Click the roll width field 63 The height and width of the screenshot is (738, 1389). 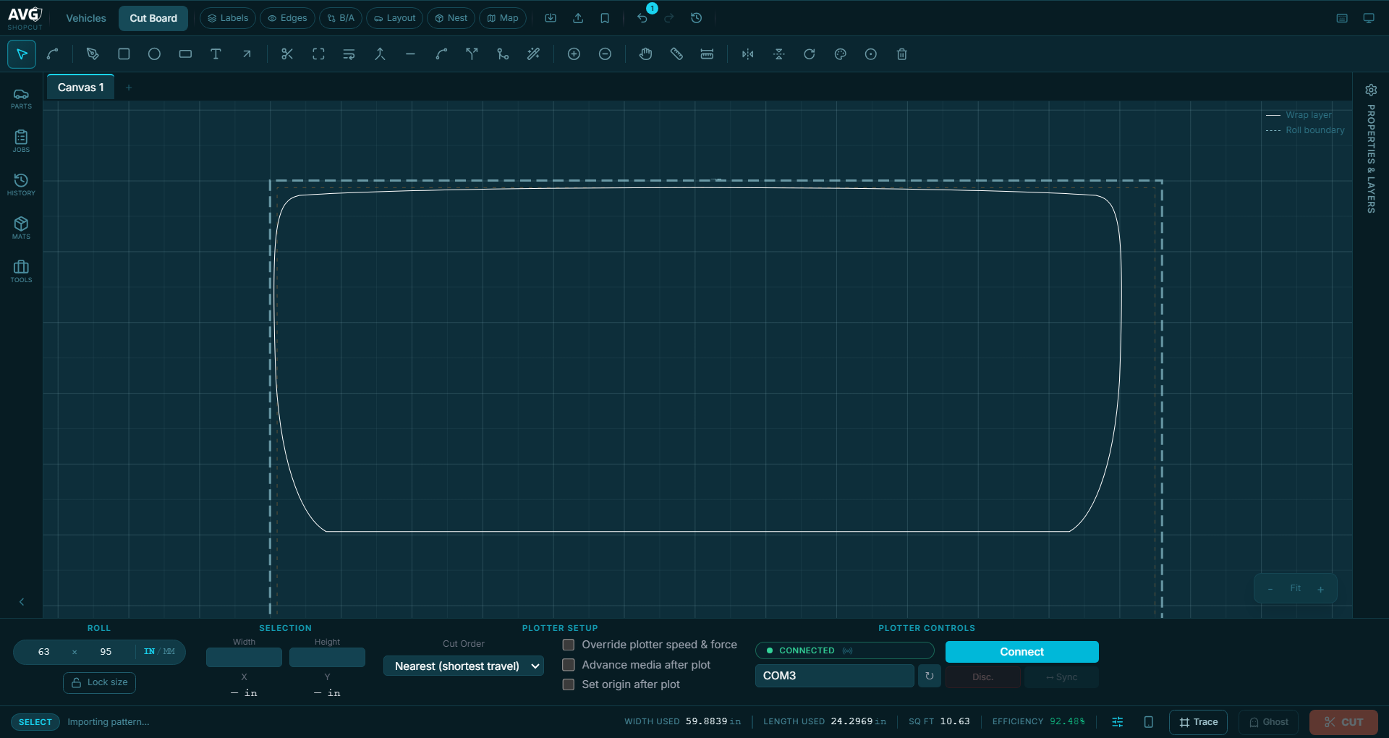coord(44,652)
